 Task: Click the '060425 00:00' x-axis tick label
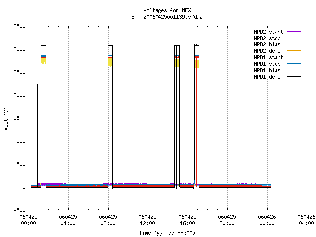pos(29,220)
